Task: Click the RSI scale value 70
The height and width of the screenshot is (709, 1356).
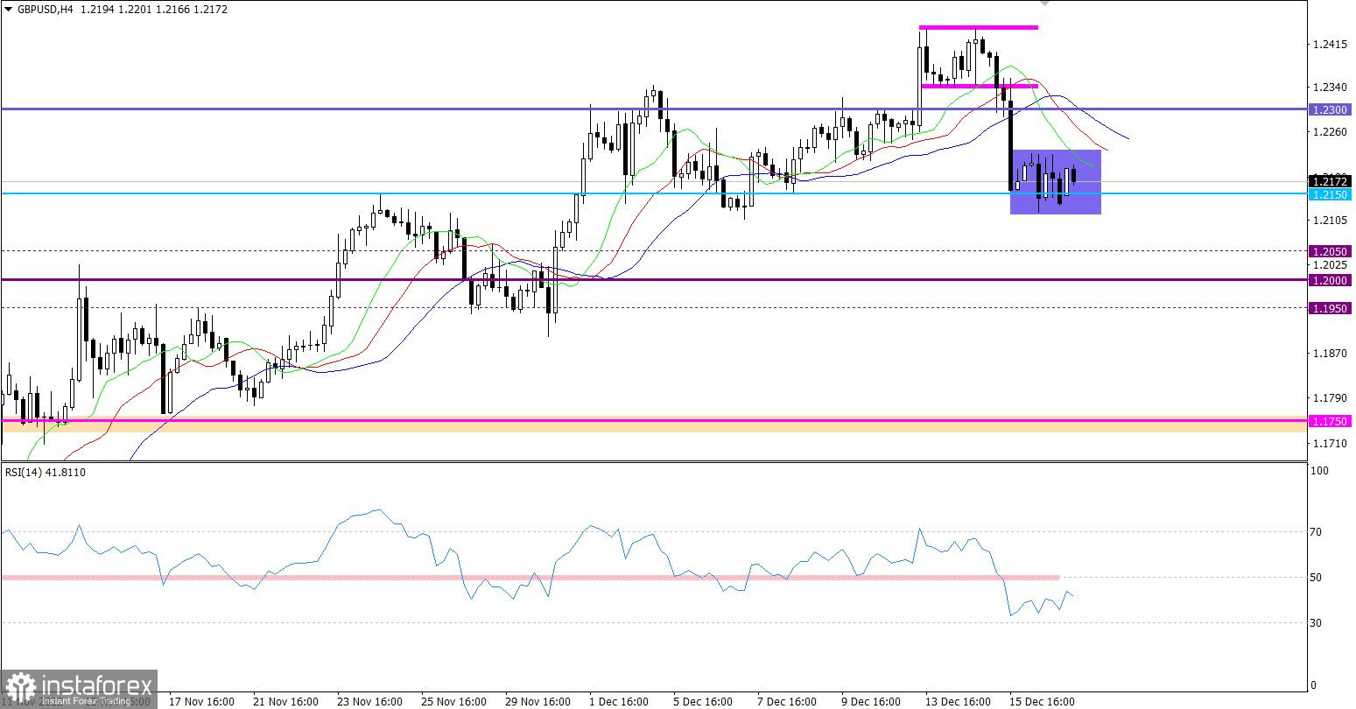Action: pyautogui.click(x=1317, y=531)
